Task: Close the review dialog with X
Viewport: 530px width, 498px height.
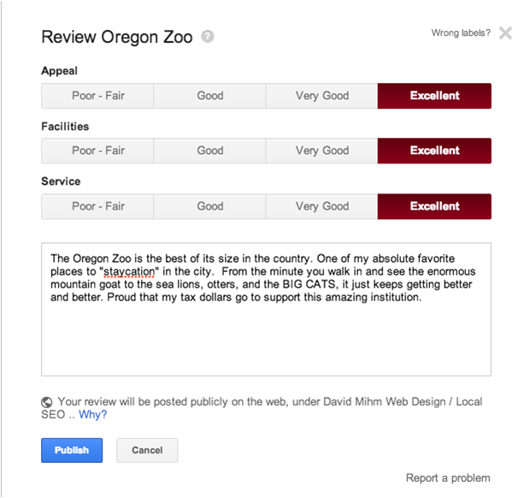Action: tap(505, 33)
